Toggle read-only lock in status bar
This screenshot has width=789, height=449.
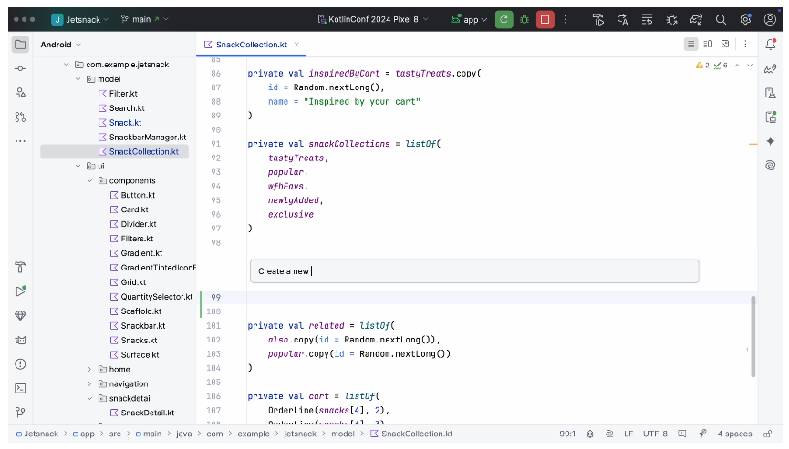768,434
